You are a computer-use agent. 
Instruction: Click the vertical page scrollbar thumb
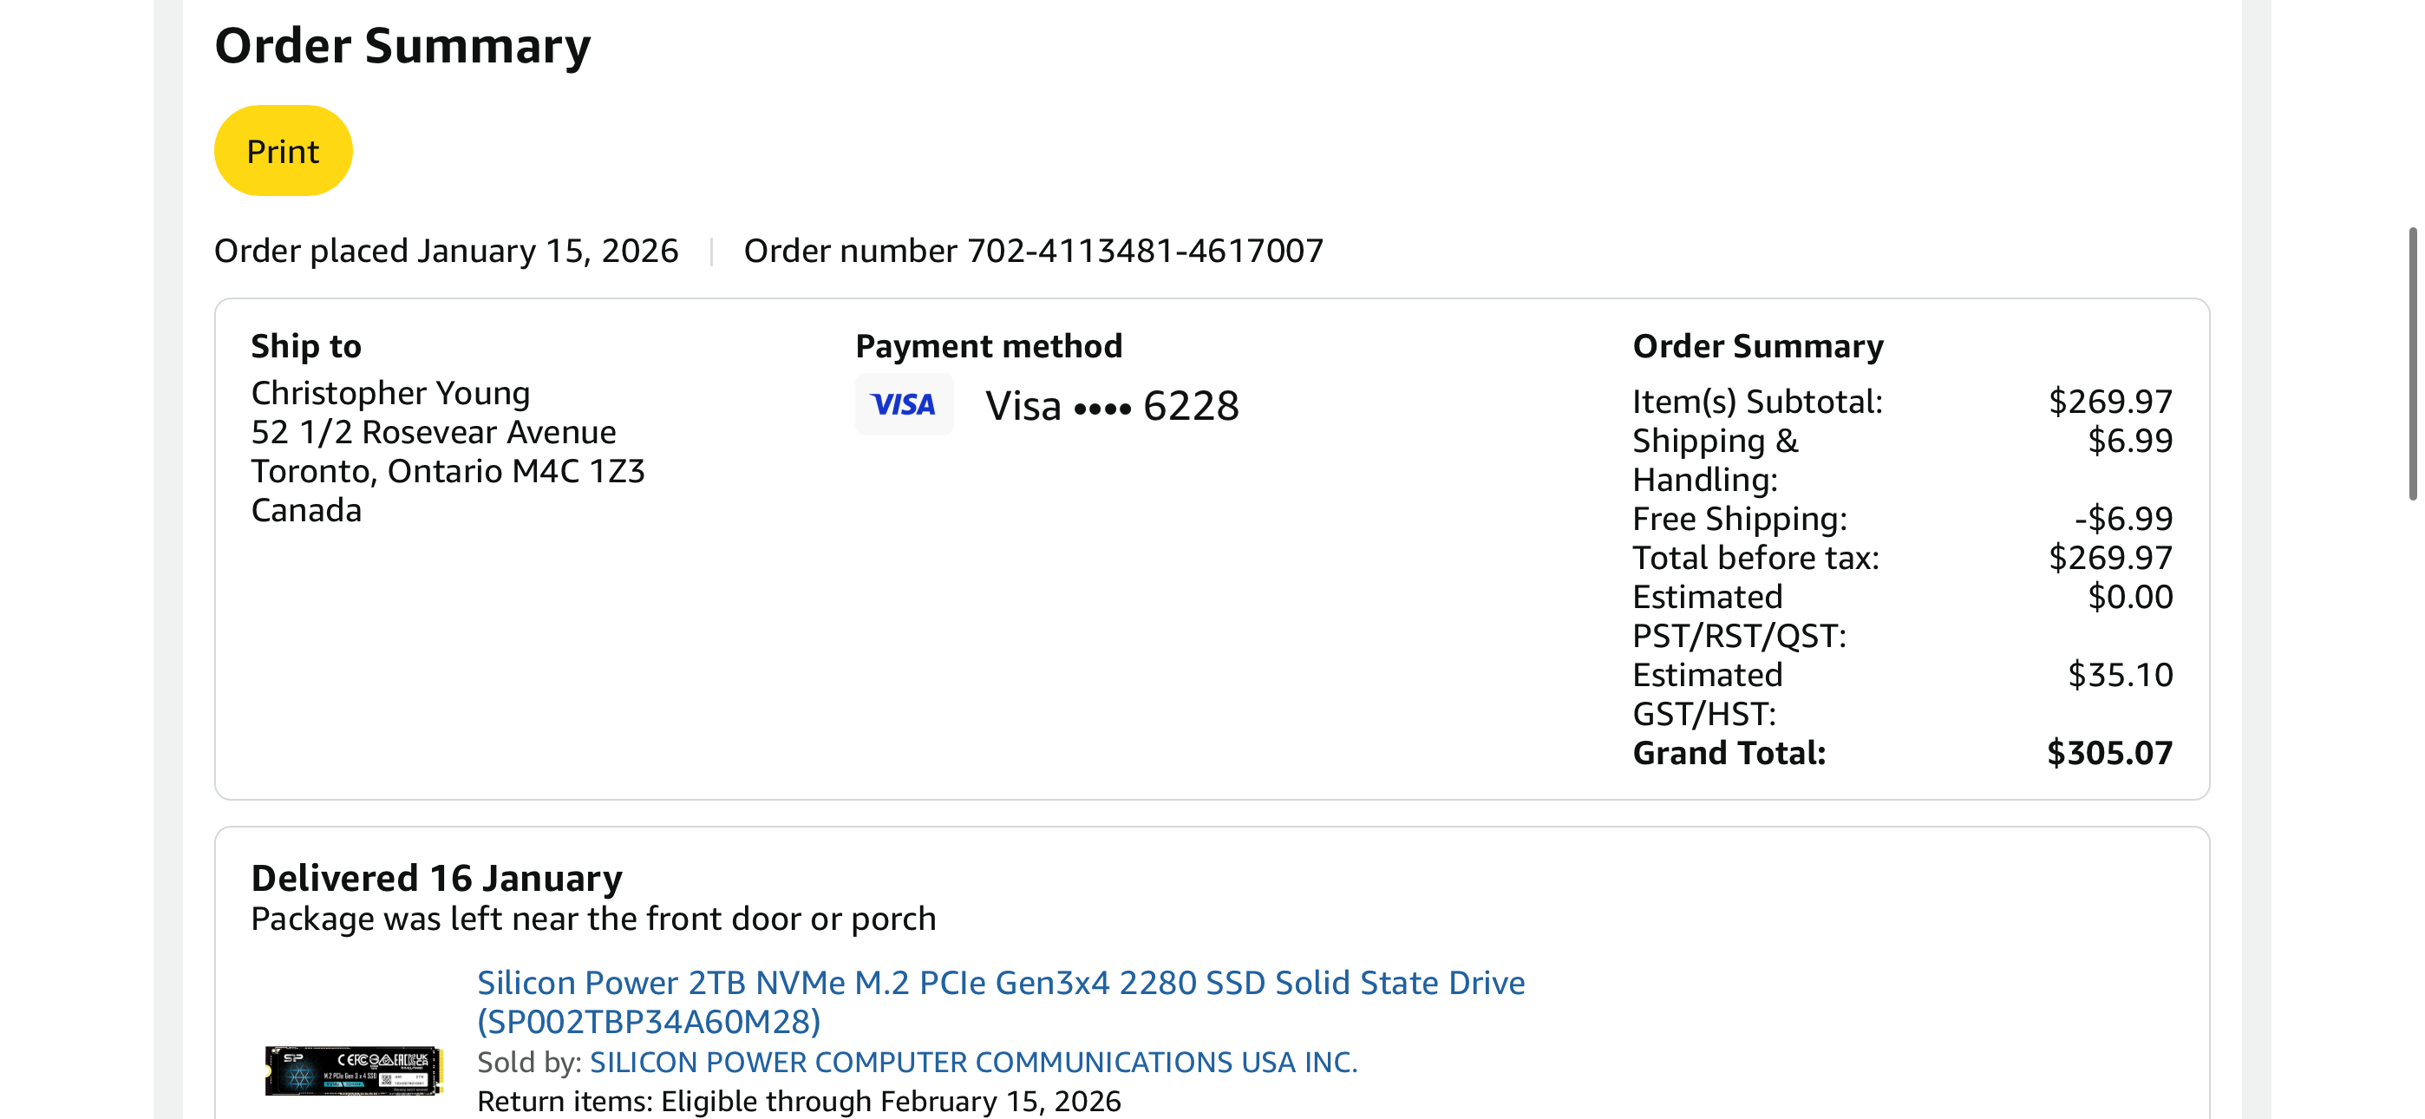click(2412, 363)
